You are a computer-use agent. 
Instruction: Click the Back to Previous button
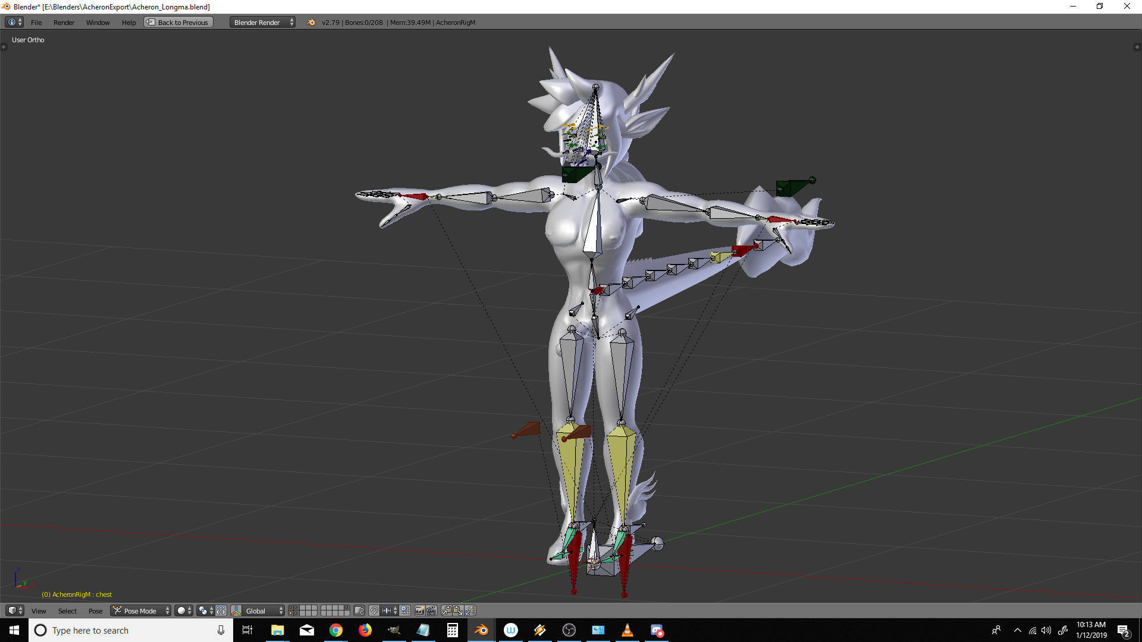coord(178,23)
